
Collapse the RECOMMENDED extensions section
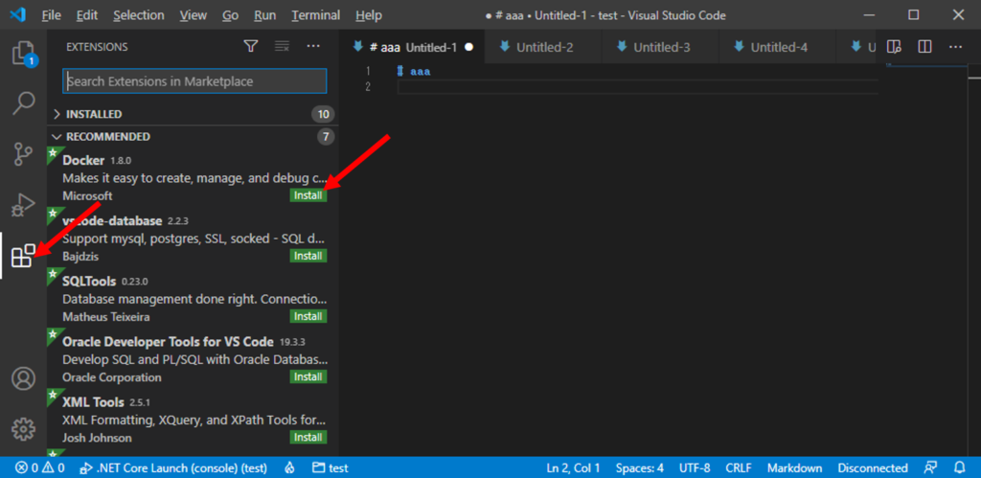pyautogui.click(x=193, y=136)
